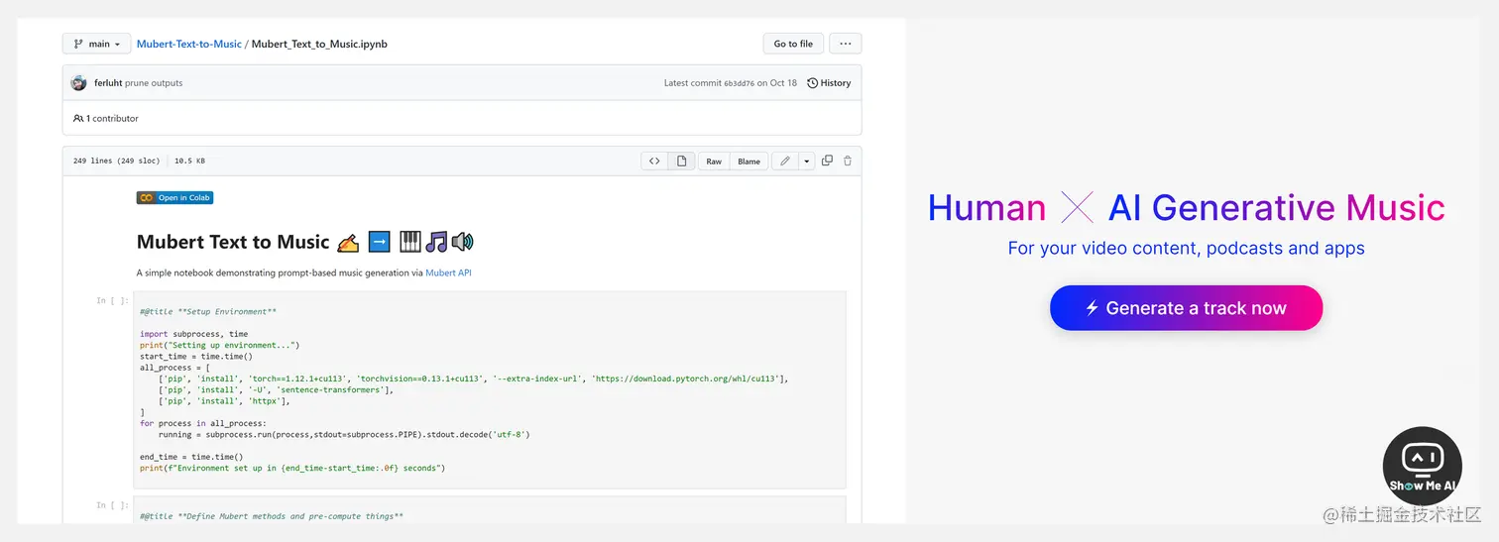1499x542 pixels.
Task: Click the Human AI Generative Music headline
Action: (1186, 207)
